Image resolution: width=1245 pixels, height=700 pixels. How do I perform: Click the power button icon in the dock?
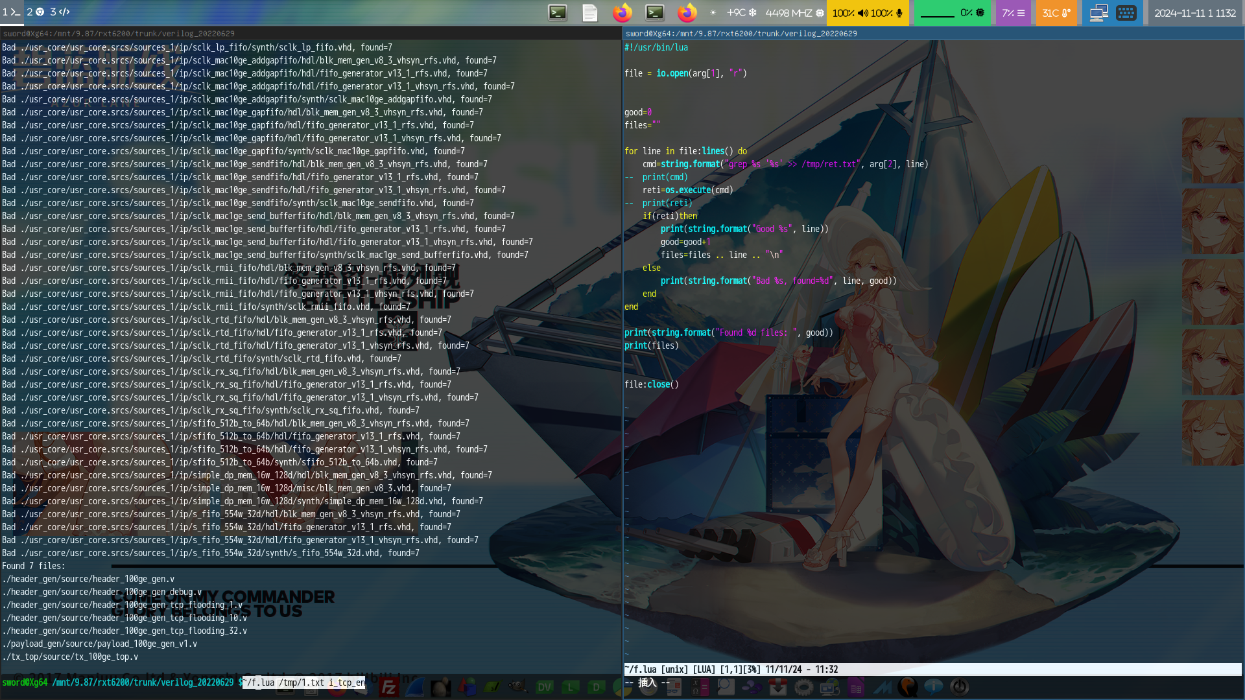coord(960,687)
